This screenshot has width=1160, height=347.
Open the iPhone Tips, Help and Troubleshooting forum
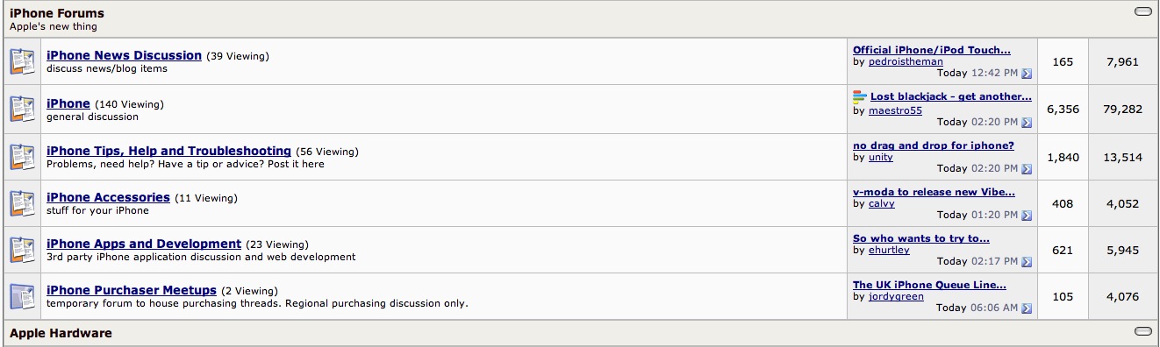tap(168, 151)
